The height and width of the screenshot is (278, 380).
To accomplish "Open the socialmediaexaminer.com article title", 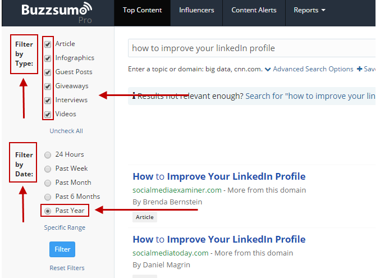I will pos(219,176).
